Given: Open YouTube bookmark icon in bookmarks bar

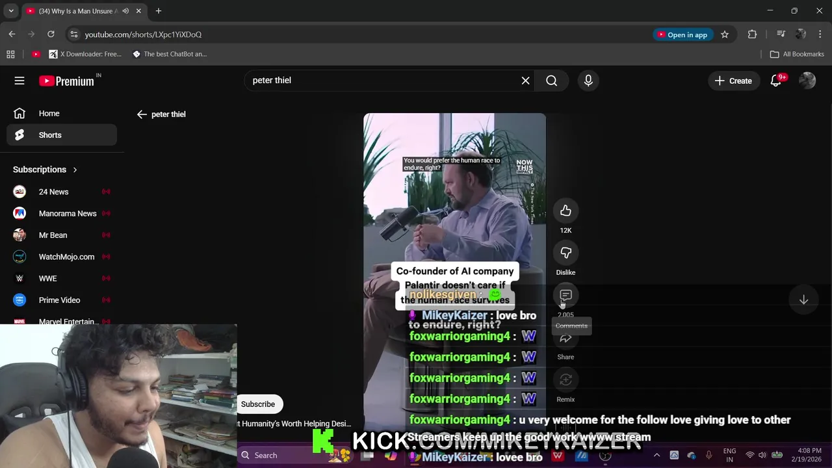Looking at the screenshot, I should point(36,54).
